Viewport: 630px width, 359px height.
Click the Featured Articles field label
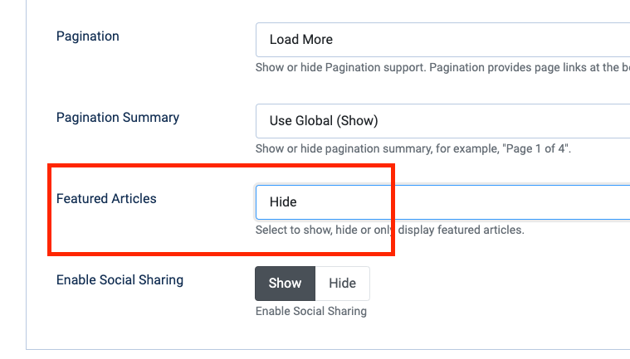click(106, 199)
